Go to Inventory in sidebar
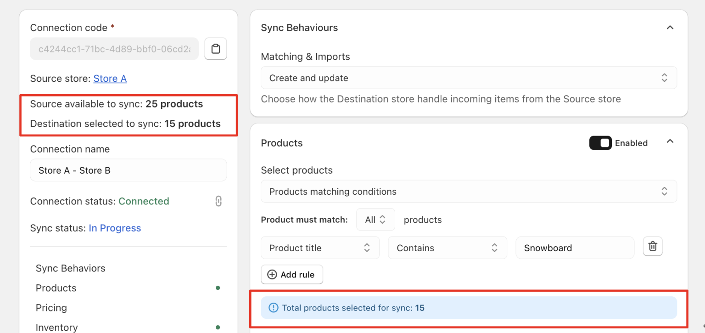This screenshot has height=333, width=705. [57, 327]
